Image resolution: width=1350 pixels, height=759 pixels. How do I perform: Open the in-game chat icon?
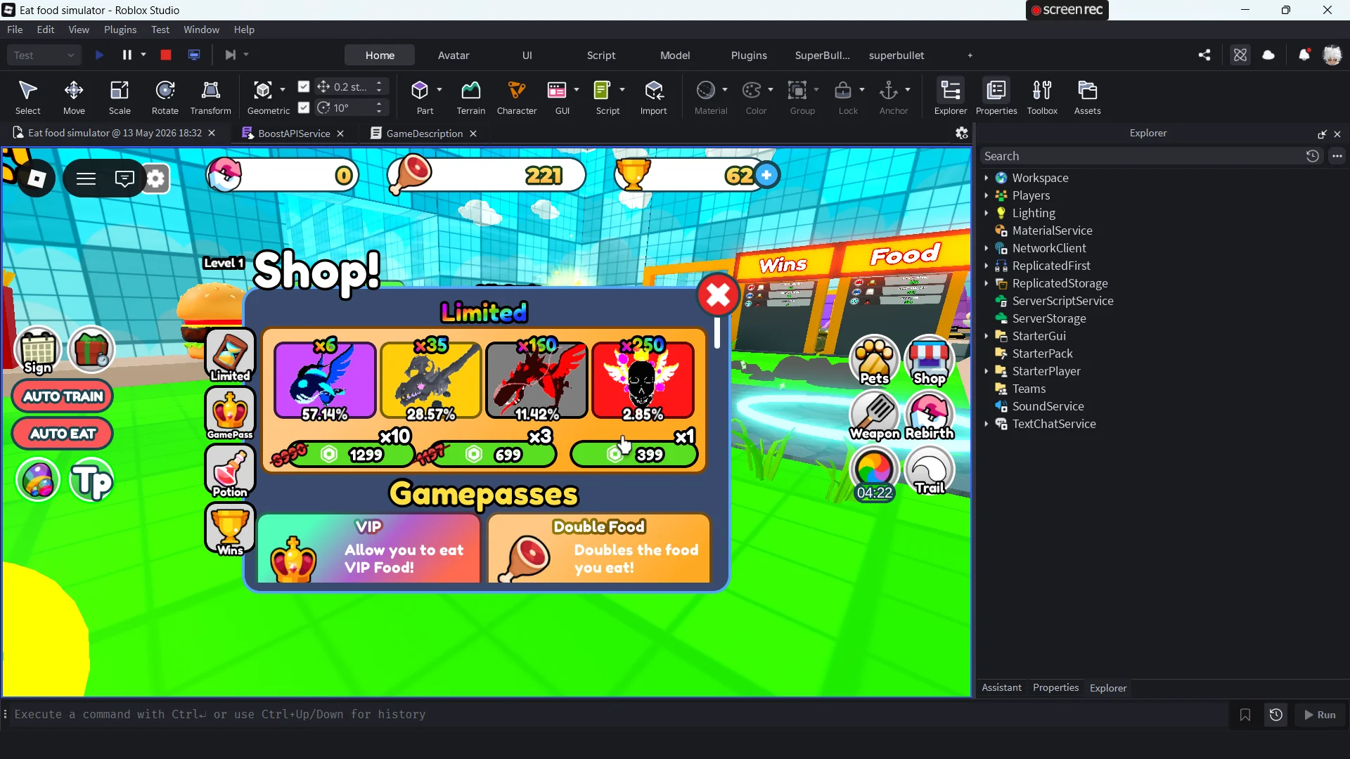pos(124,179)
